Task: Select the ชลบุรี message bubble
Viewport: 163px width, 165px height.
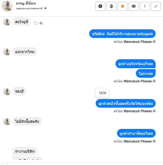Action: point(19,91)
